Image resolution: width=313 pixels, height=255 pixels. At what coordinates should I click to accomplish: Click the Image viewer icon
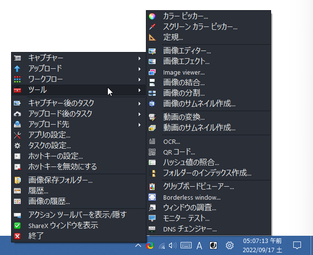point(152,72)
